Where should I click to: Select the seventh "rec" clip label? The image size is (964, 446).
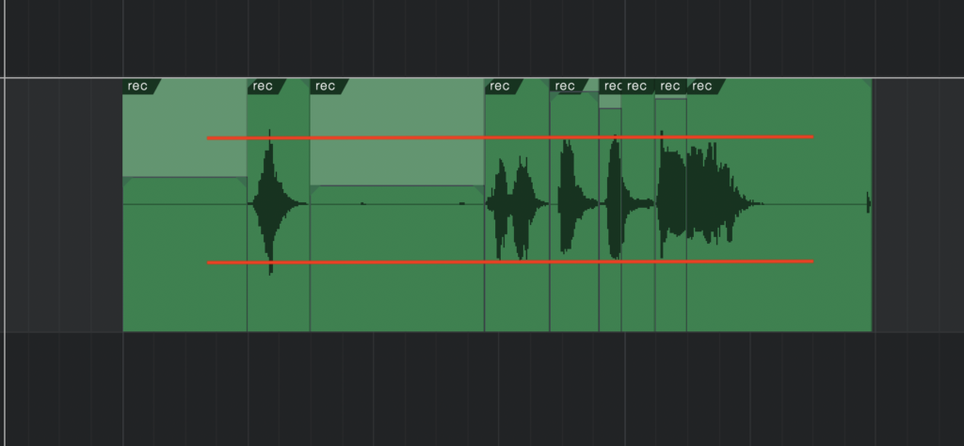pyautogui.click(x=637, y=87)
